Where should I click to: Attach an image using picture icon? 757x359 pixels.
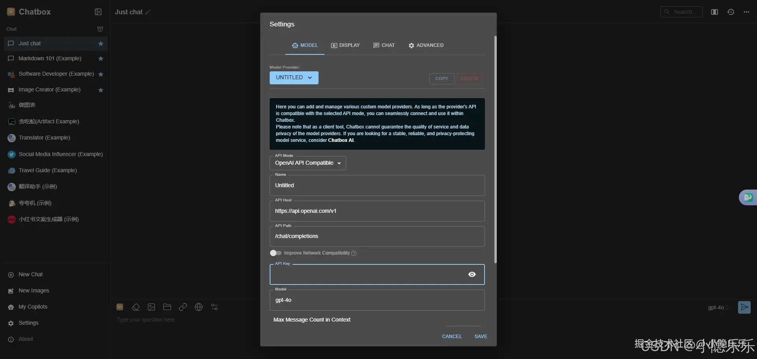(x=151, y=307)
